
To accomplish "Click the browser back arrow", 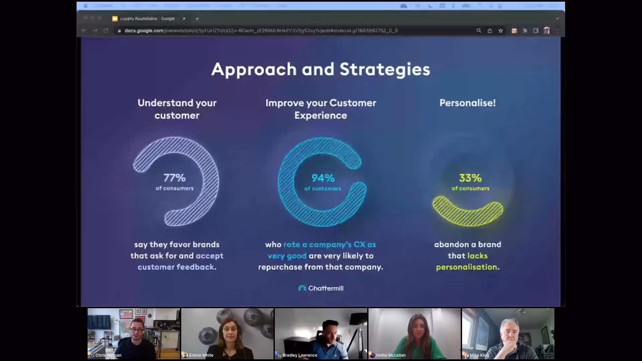I will [84, 30].
